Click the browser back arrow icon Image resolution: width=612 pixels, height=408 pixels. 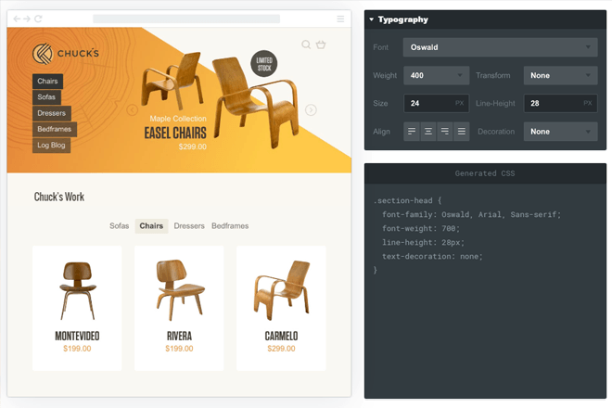point(17,19)
